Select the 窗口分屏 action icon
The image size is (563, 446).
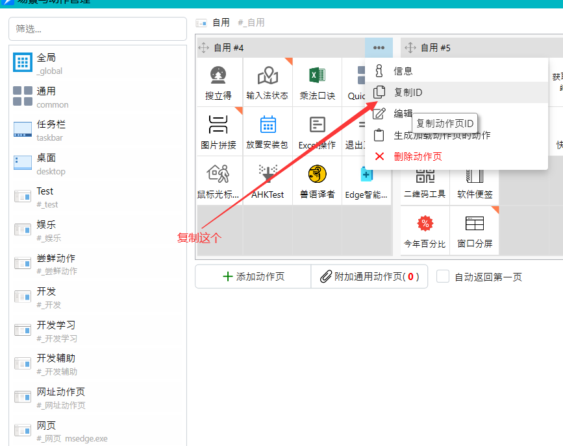pyautogui.click(x=475, y=224)
